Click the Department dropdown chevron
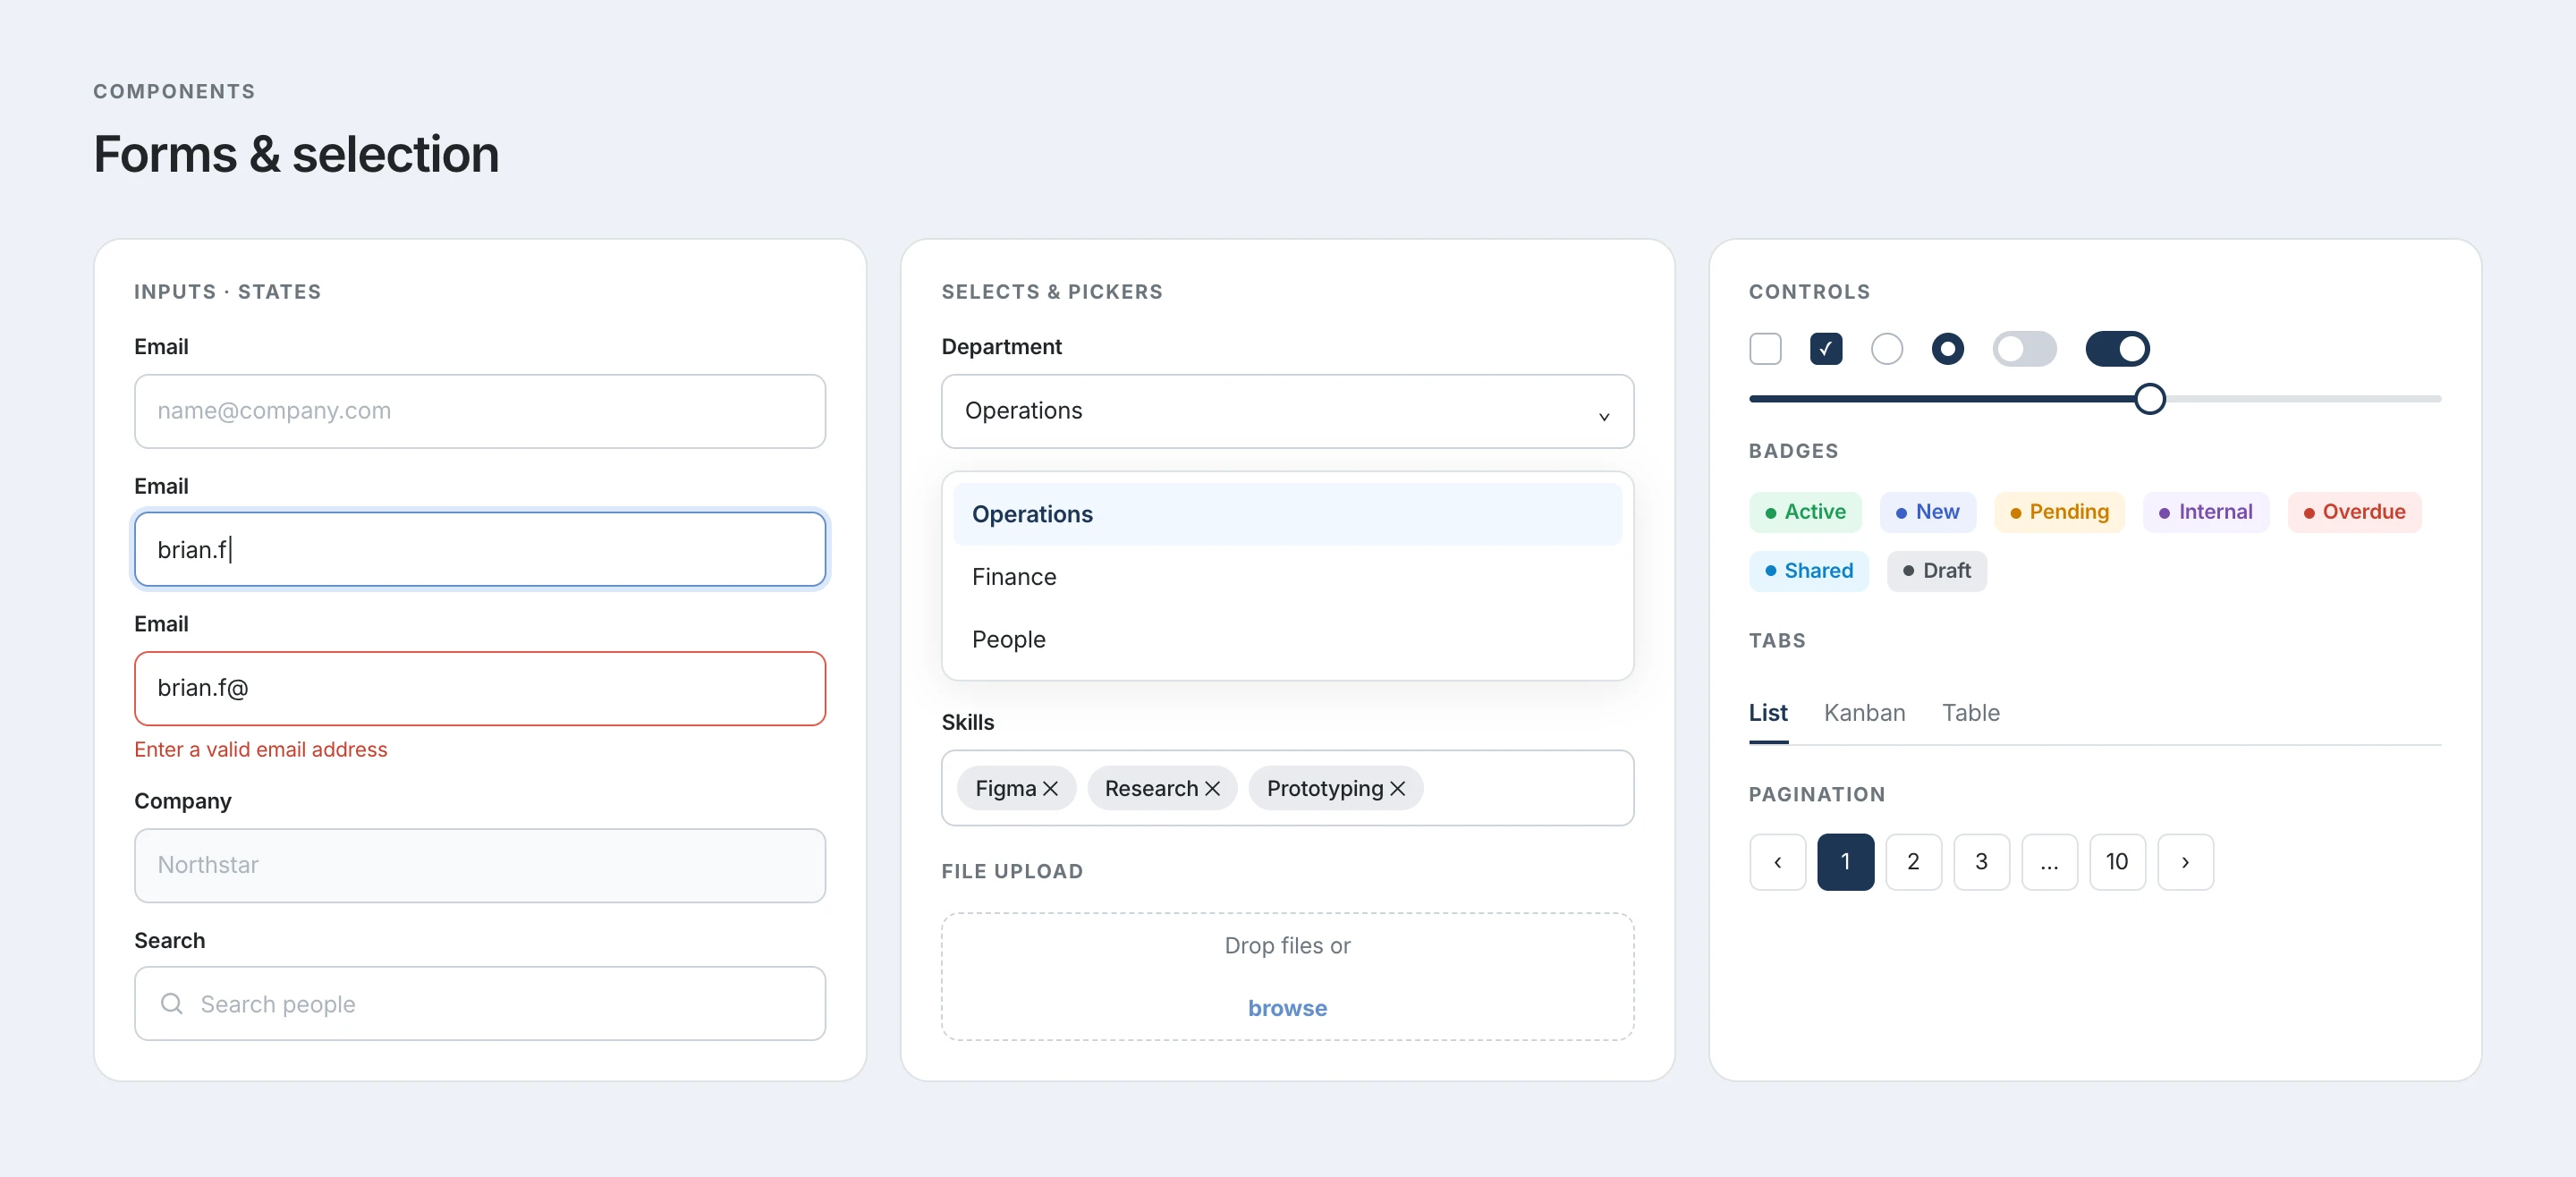 coord(1603,416)
